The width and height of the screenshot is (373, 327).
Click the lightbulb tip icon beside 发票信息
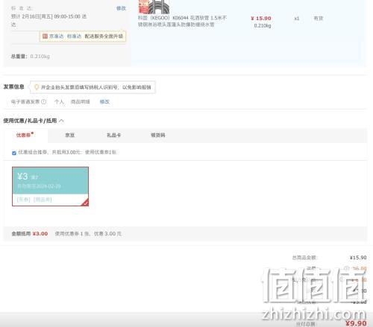coord(37,87)
